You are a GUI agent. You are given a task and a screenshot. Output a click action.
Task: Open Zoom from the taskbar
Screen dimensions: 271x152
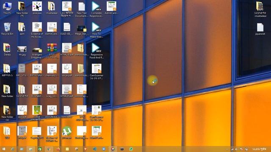(103, 149)
